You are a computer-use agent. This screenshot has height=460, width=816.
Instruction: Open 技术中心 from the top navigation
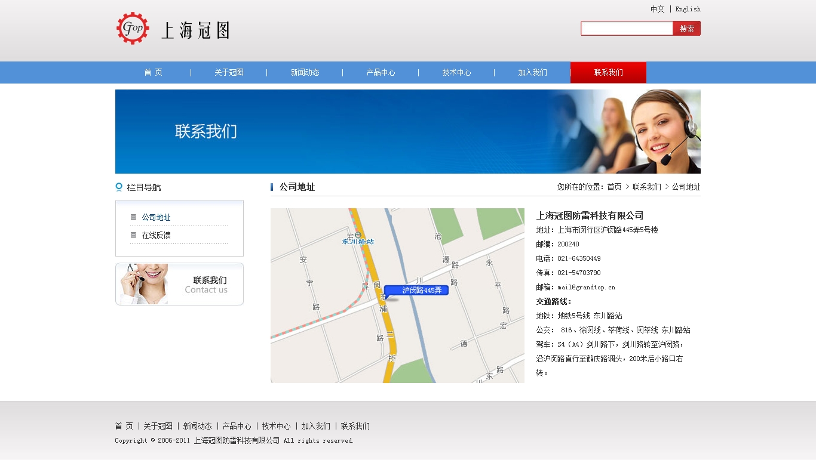click(x=456, y=72)
